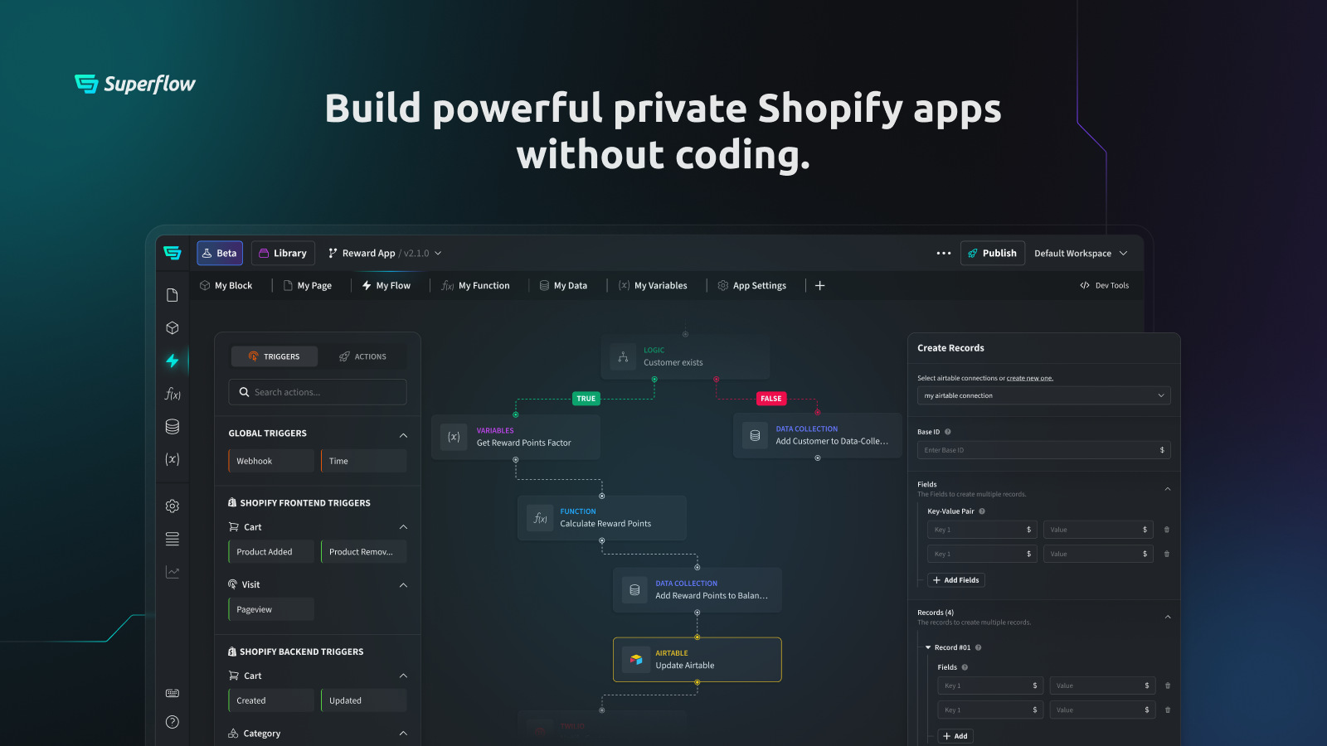Collapse the Global Triggers section
1327x746 pixels.
(x=403, y=434)
